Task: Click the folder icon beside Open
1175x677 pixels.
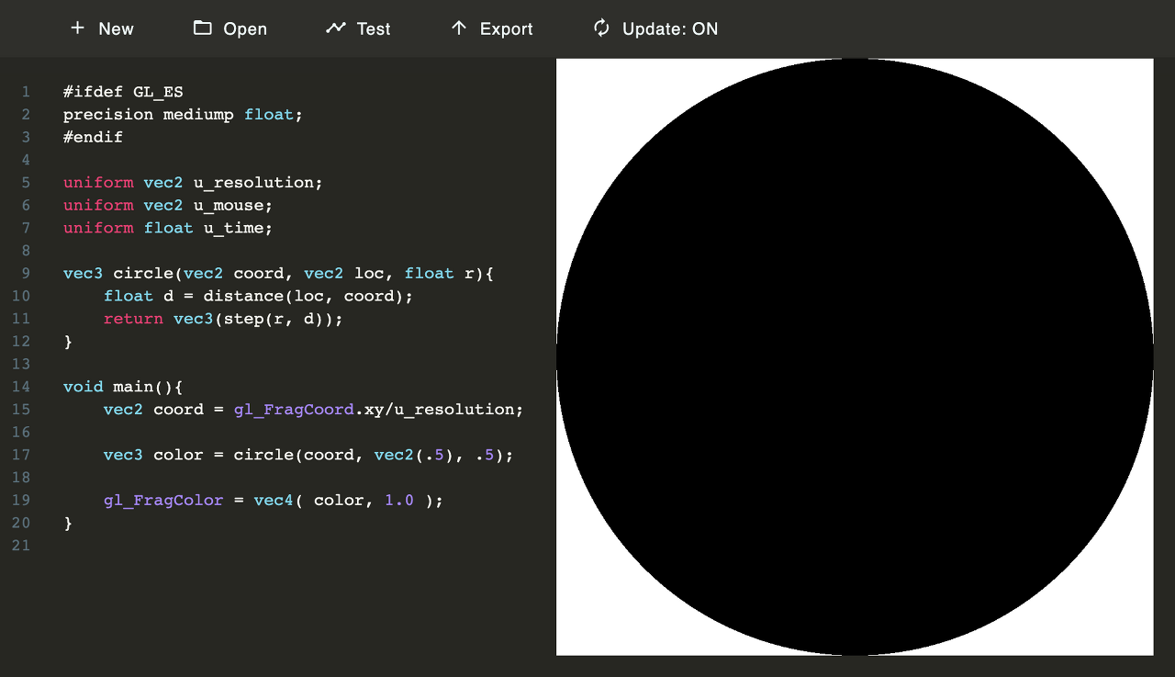Action: pyautogui.click(x=203, y=28)
